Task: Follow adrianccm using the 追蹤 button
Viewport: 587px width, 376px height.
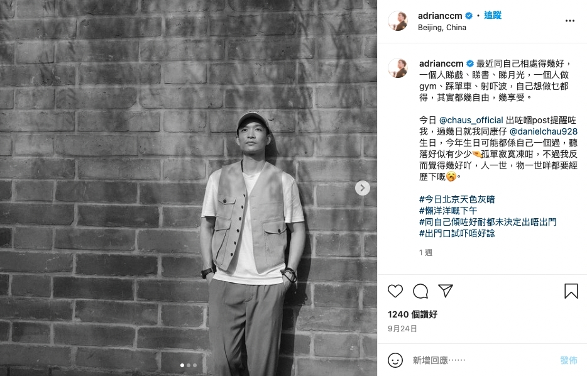Action: (492, 15)
